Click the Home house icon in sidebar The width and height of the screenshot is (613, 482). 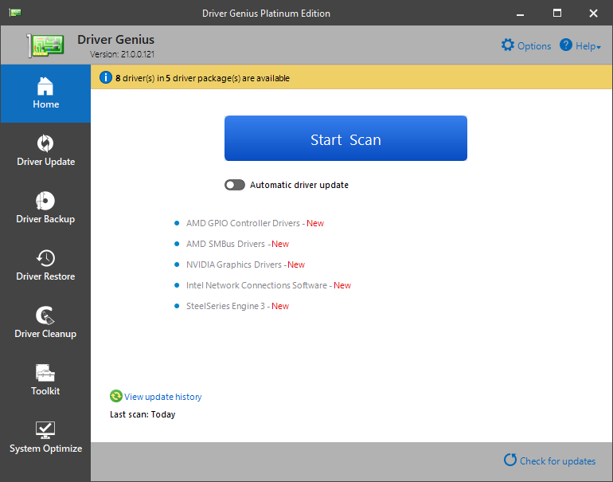tap(45, 86)
